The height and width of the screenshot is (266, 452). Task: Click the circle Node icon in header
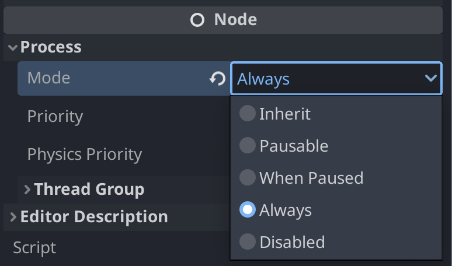[197, 20]
